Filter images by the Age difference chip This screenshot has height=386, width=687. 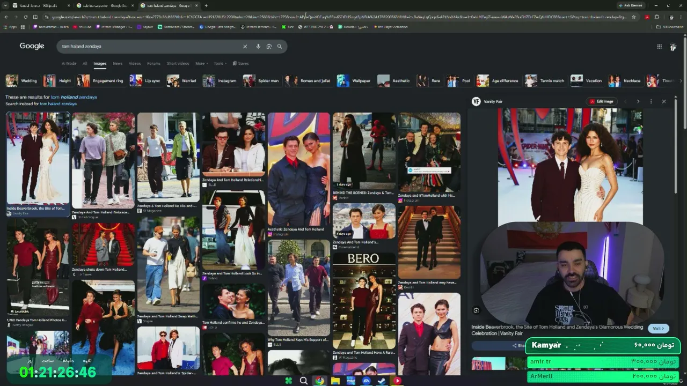pos(498,81)
